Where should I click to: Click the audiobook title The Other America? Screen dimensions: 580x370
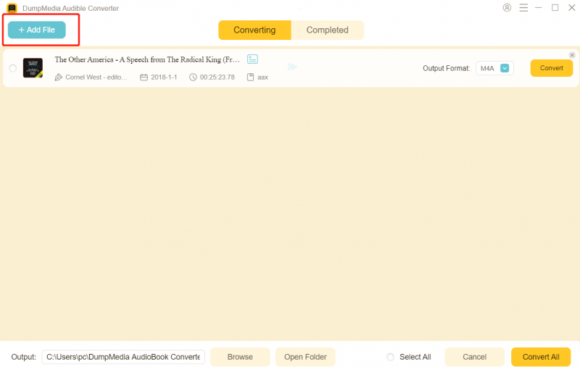click(x=147, y=59)
